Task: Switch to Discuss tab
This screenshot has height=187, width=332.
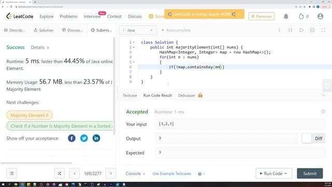Action: [x=73, y=30]
